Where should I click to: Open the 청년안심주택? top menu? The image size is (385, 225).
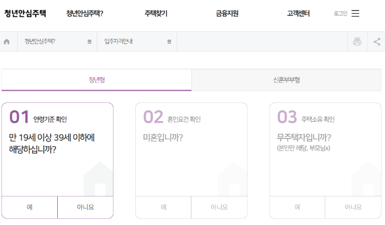[85, 13]
